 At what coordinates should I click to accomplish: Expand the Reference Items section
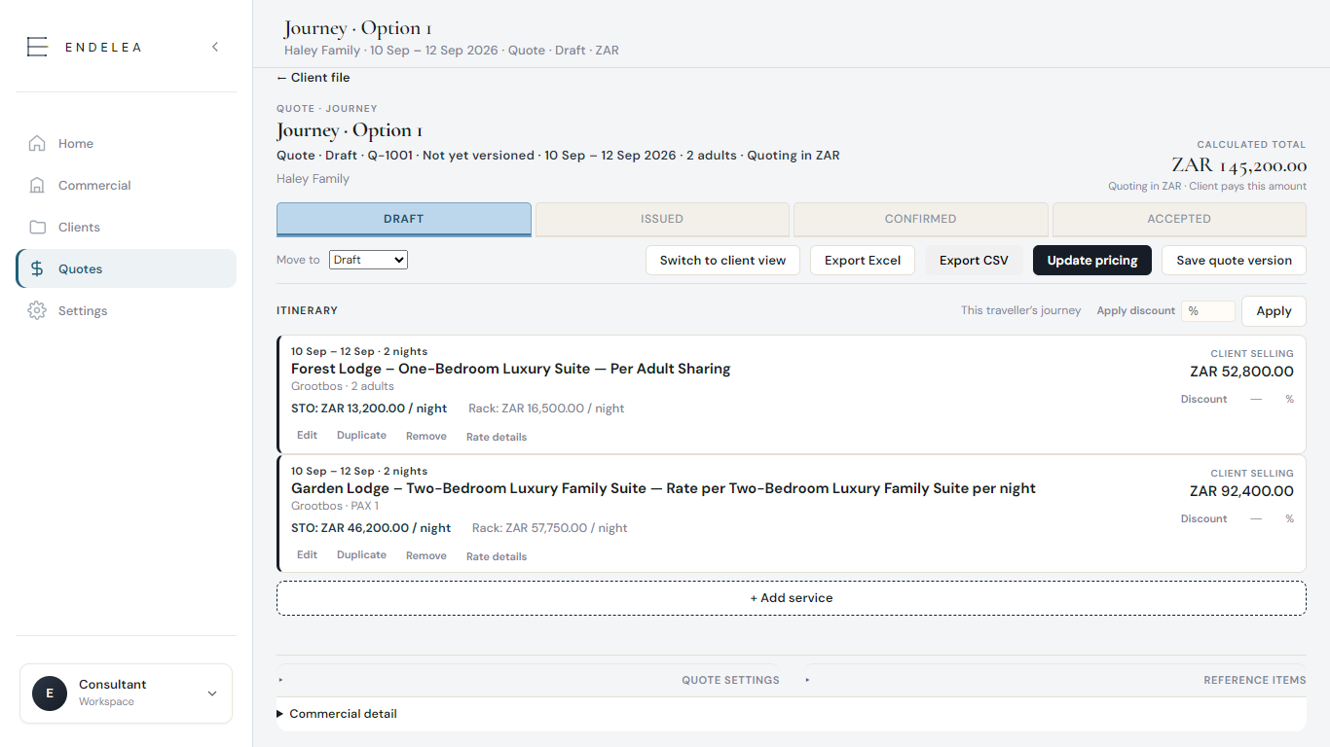click(1055, 680)
